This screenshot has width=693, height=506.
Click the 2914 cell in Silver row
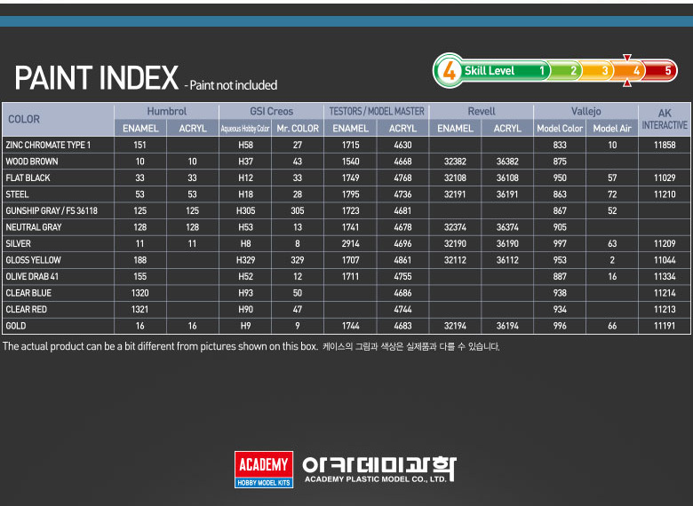pos(350,244)
